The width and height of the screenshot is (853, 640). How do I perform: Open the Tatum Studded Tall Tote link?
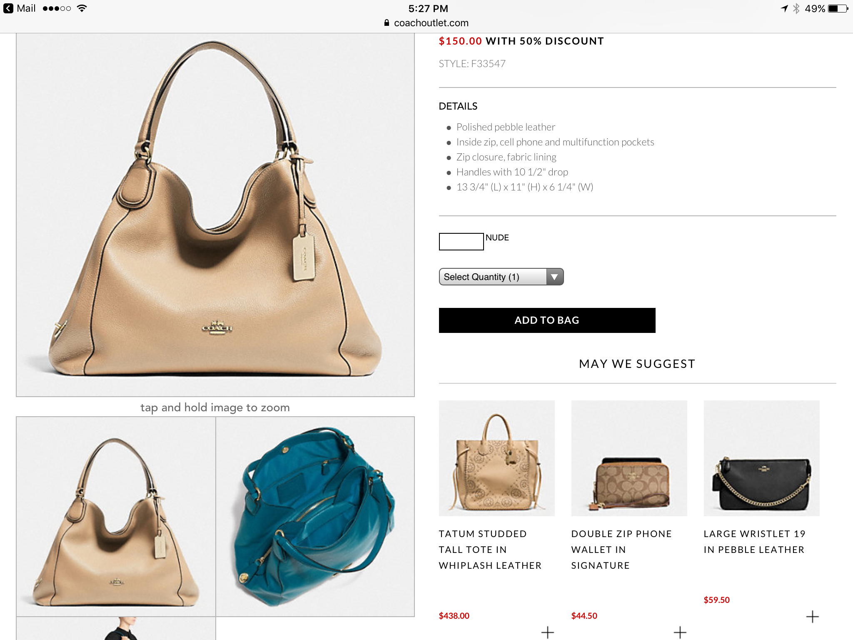(490, 550)
